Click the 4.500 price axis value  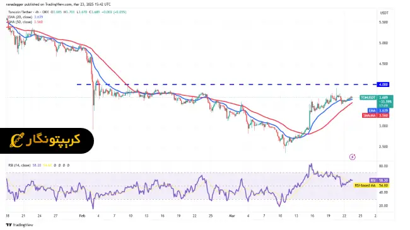point(384,64)
